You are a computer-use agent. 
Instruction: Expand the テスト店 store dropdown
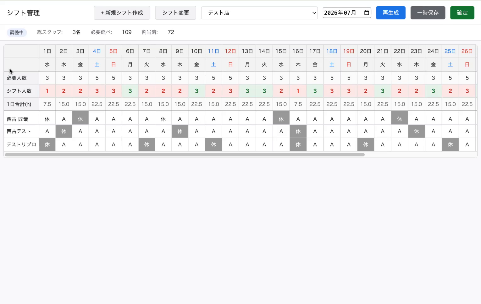[259, 13]
